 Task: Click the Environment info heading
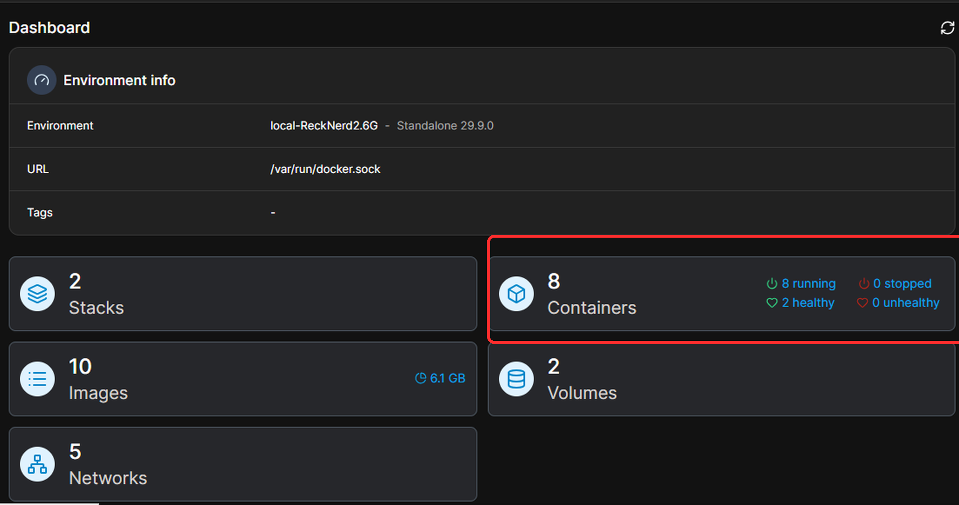coord(119,80)
